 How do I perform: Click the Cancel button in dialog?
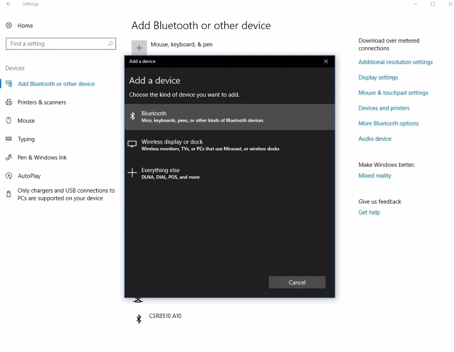(297, 283)
